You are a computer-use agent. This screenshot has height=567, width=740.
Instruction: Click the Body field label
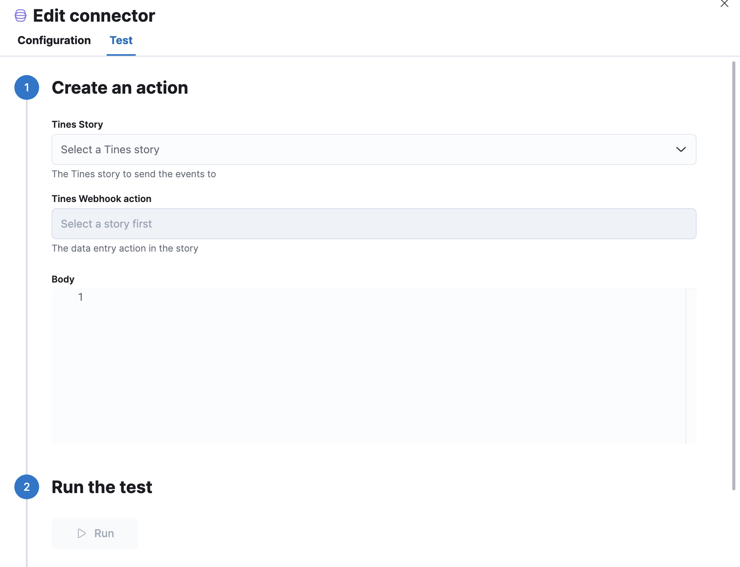coord(63,279)
